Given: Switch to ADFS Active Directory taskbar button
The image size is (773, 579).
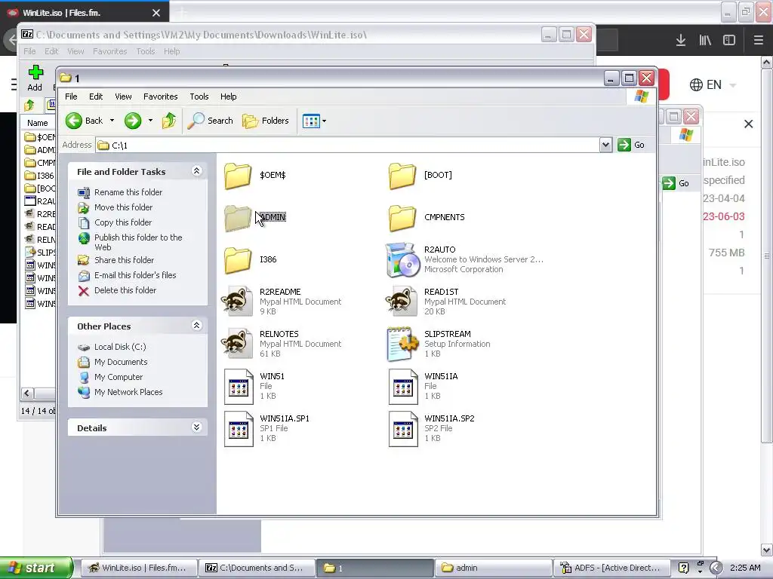Looking at the screenshot, I should (x=611, y=568).
